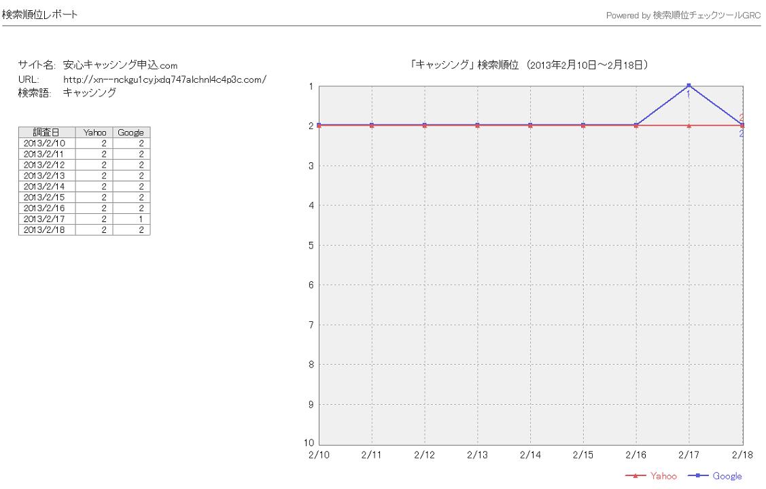Click the Yahoo data point on 2/17
The width and height of the screenshot is (766, 489).
click(689, 126)
